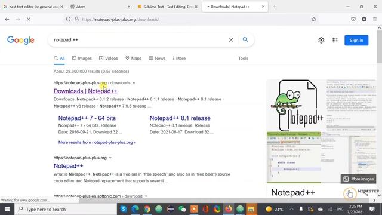
Task: Click inside the Google search field
Action: point(139,40)
